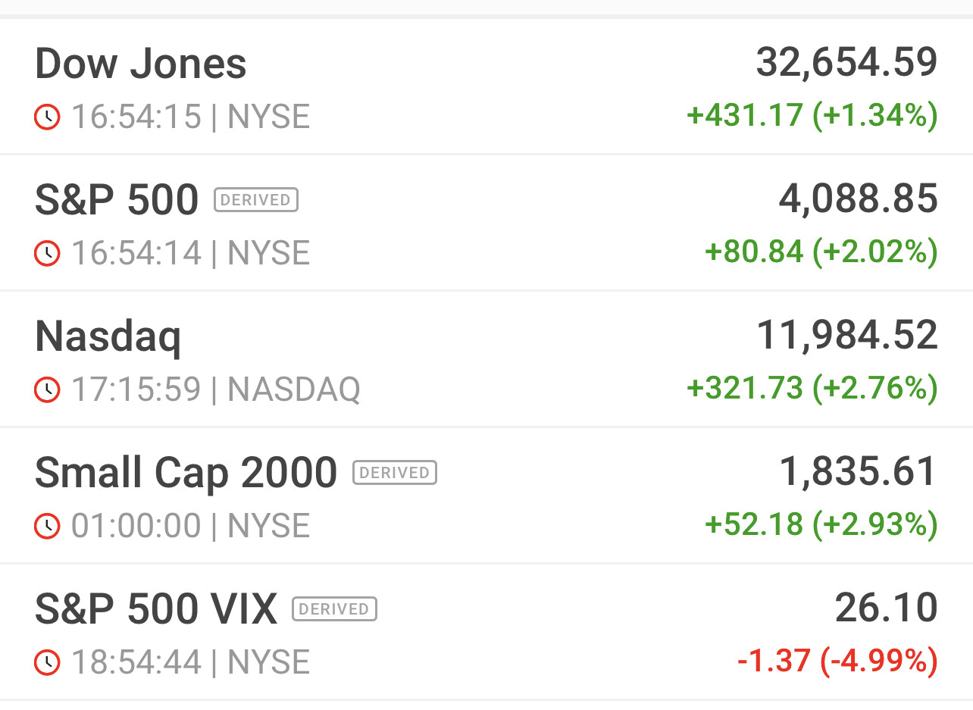The width and height of the screenshot is (973, 710).
Task: Click the Small Cap 2000 change +52.18 (+2.93%)
Action: coord(821,524)
